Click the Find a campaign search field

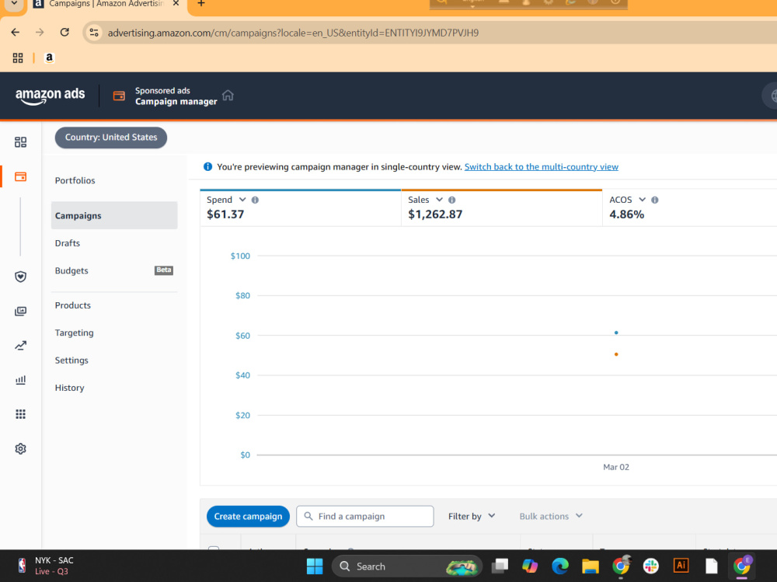pos(364,516)
